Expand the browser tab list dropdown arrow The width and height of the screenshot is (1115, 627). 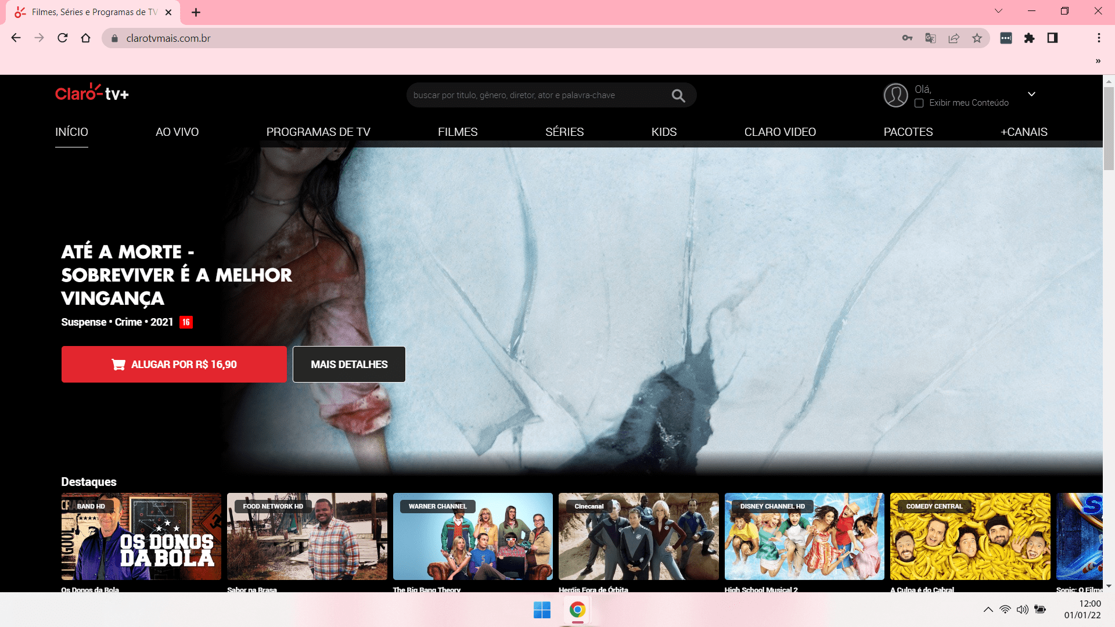coord(998,10)
